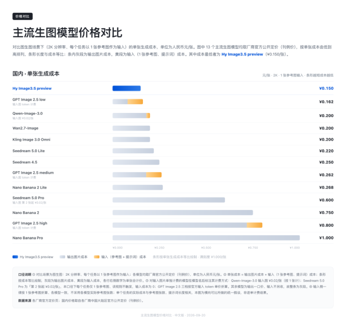Select the ¥0.162 price value

coord(326,102)
